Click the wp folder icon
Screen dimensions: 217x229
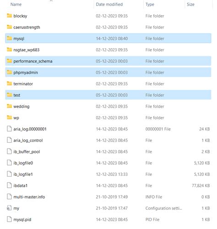point(9,117)
